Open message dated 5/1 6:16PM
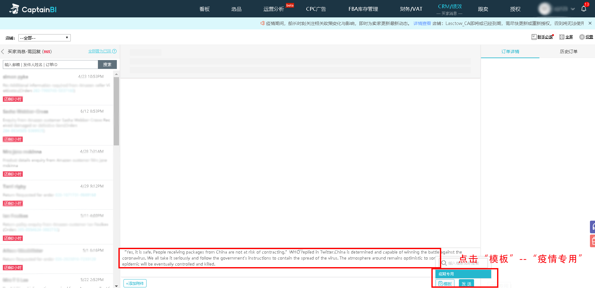The width and height of the screenshot is (595, 288). point(57,259)
